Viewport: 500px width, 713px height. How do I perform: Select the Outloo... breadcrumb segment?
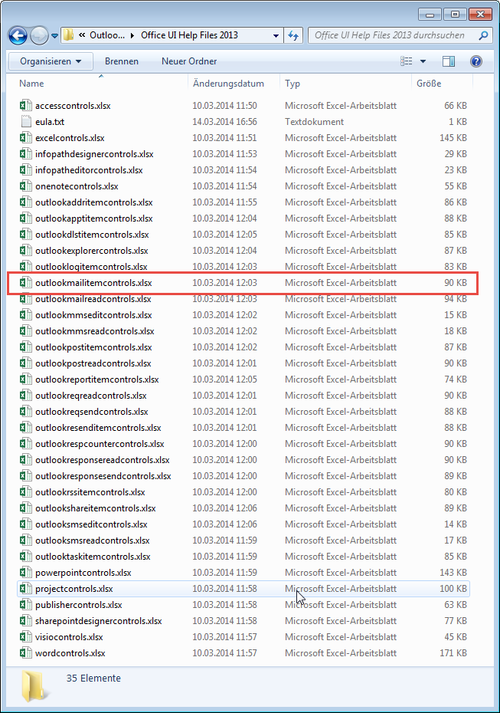[107, 35]
